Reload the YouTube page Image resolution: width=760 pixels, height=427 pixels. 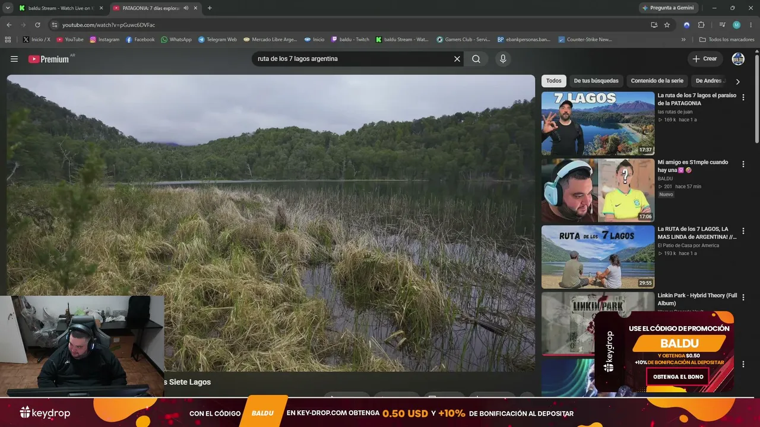[37, 25]
